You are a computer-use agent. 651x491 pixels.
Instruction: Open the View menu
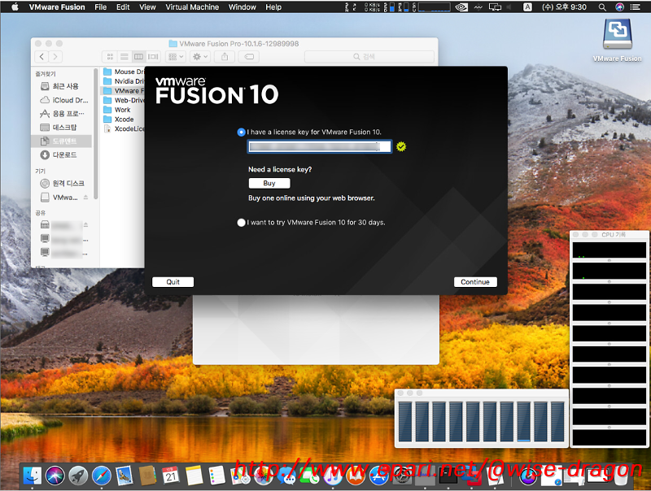coord(147,7)
